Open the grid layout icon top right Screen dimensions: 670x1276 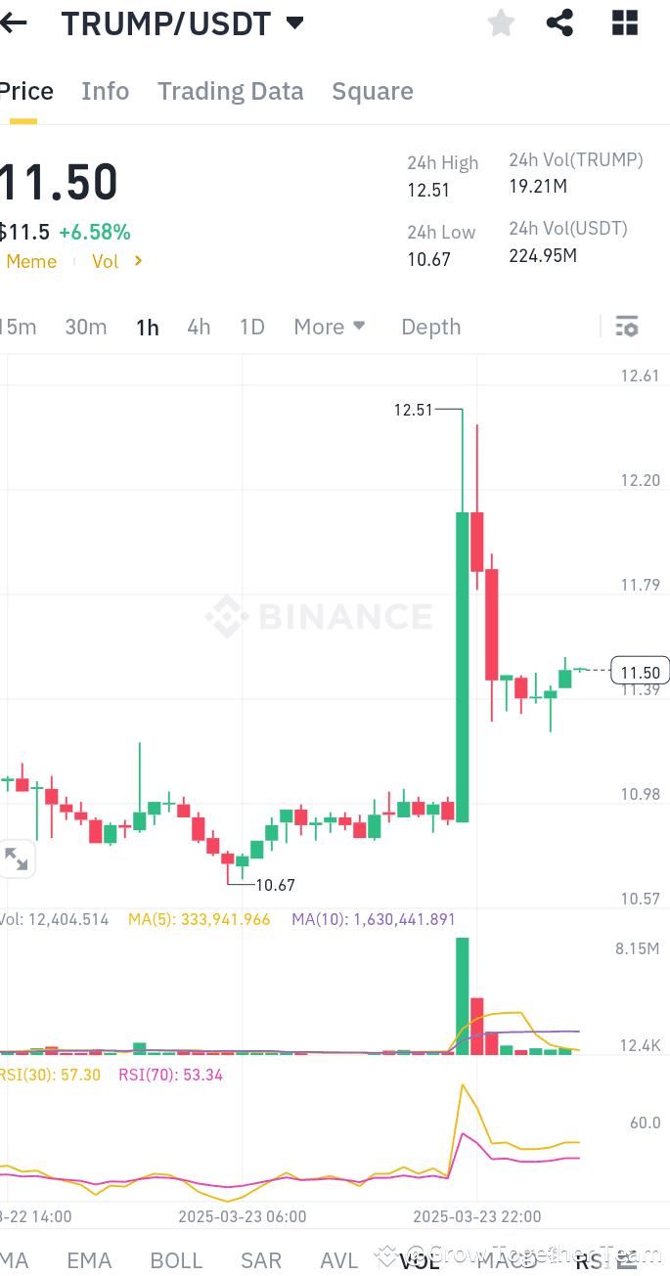pyautogui.click(x=624, y=22)
